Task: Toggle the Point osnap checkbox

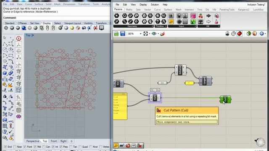Action: (25, 147)
